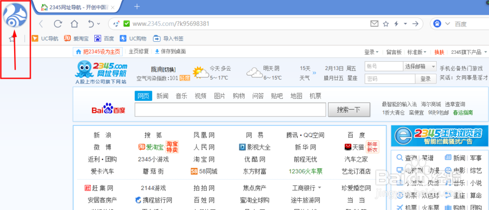Click the Baidu paw search-engine icon

[437, 23]
